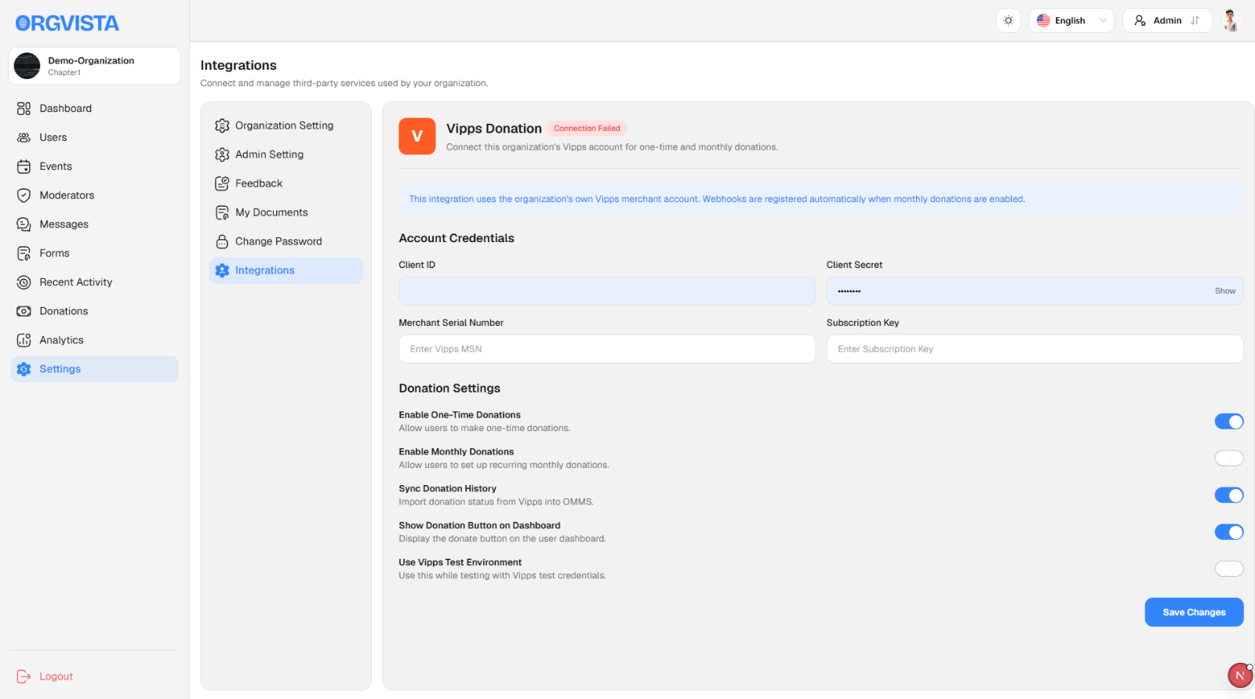
Task: Click the Forms document icon
Action: [x=24, y=253]
